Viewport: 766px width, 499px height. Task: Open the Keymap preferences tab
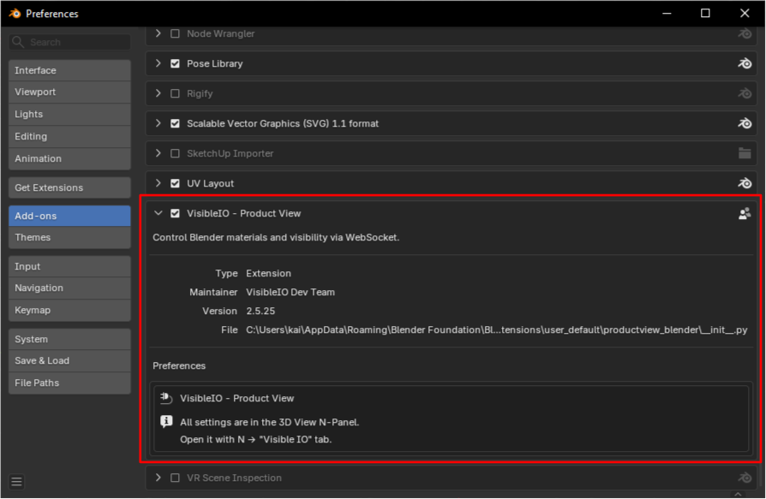tap(69, 310)
